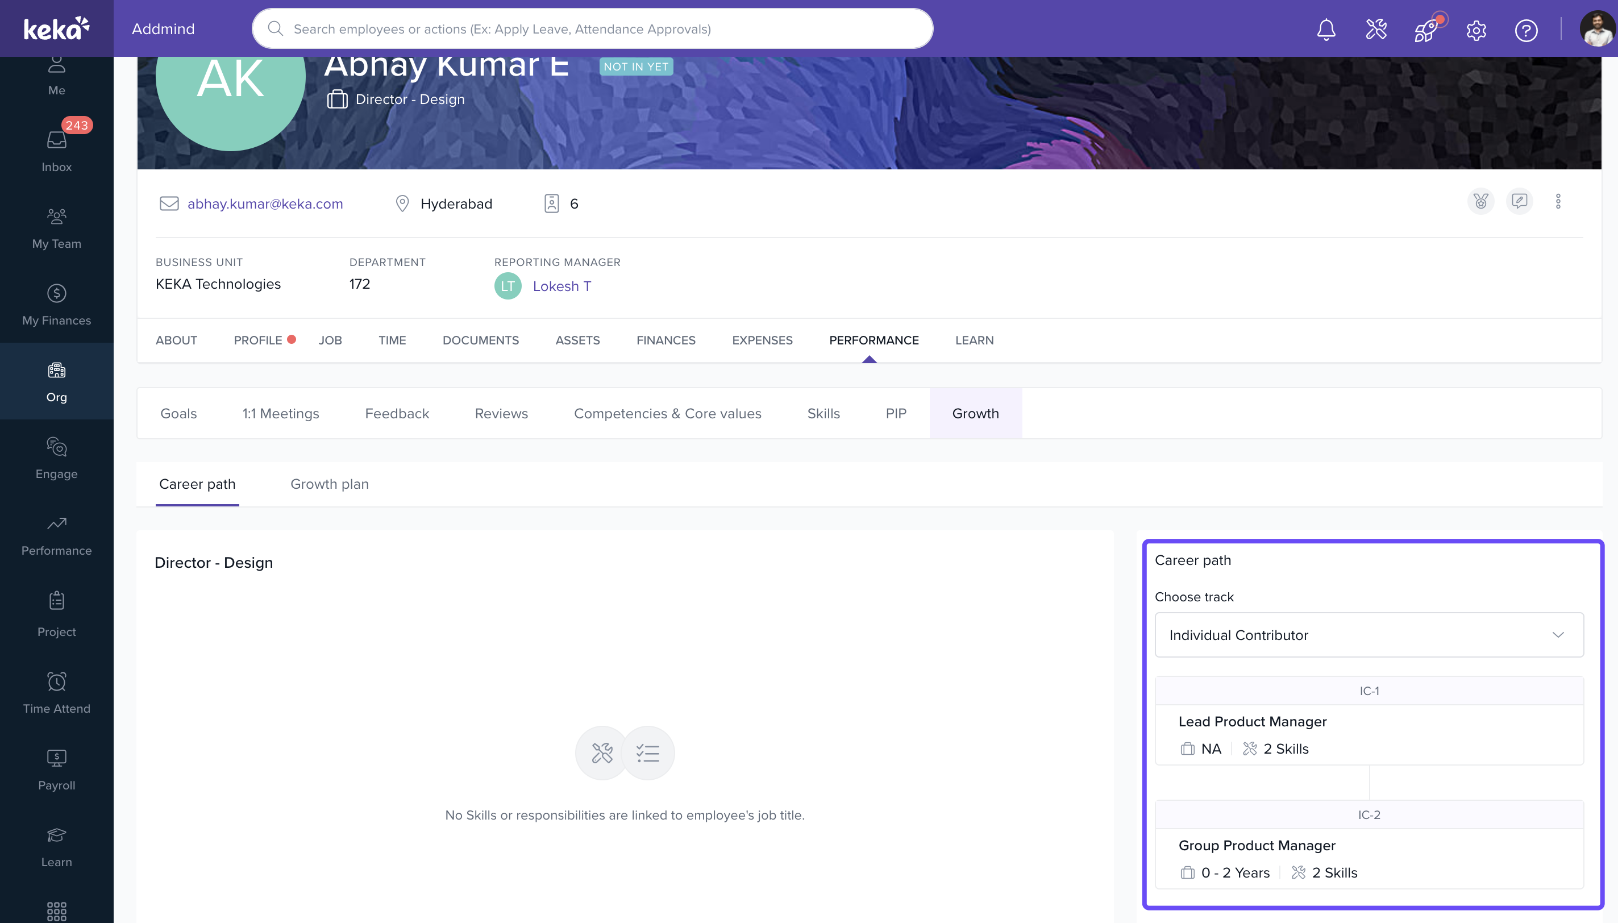
Task: Select the Group Product Manager card
Action: coord(1369,858)
